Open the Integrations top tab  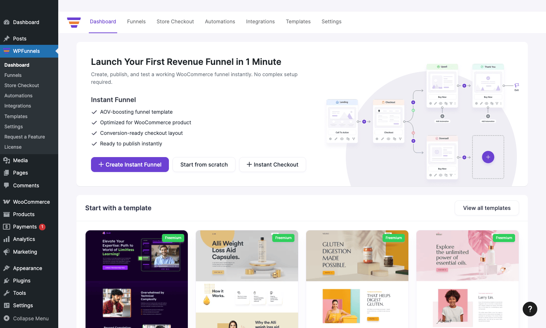pos(260,22)
